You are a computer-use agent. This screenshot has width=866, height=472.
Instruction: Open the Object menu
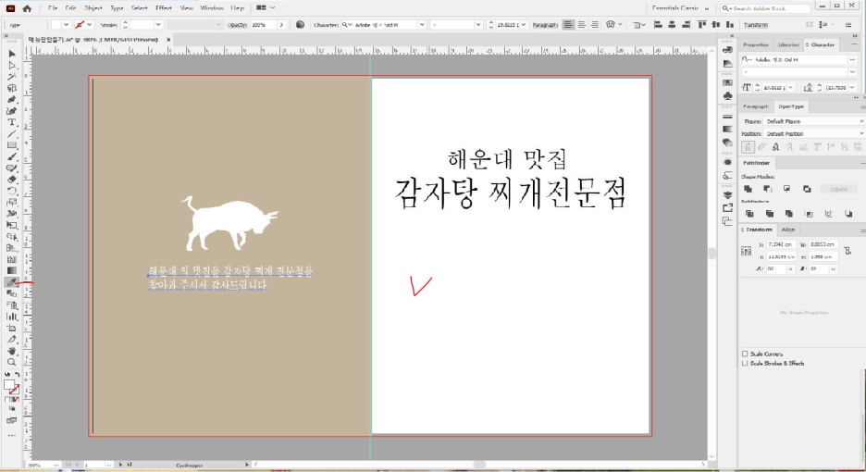click(x=93, y=8)
